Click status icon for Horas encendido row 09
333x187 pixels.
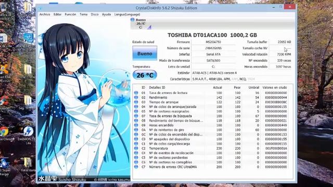[x=136, y=125]
